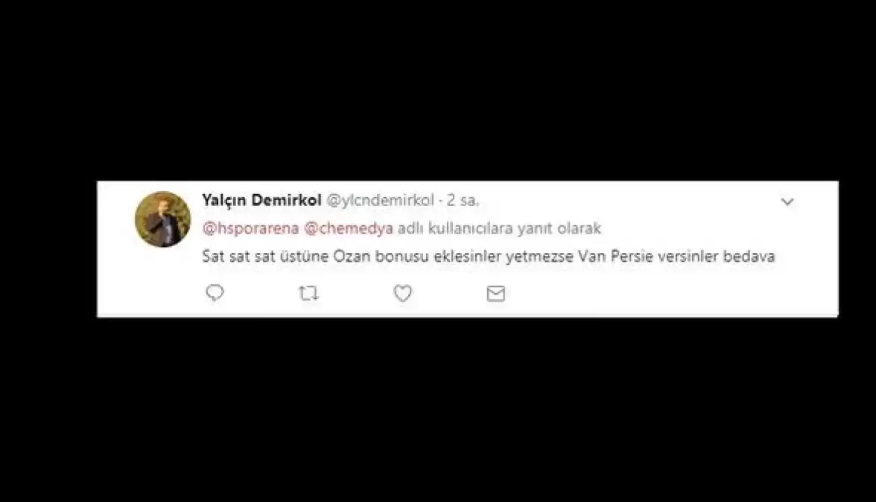Viewport: 876px width, 502px height.
Task: Open profile via Yalçın Demirkol name
Action: point(261,200)
